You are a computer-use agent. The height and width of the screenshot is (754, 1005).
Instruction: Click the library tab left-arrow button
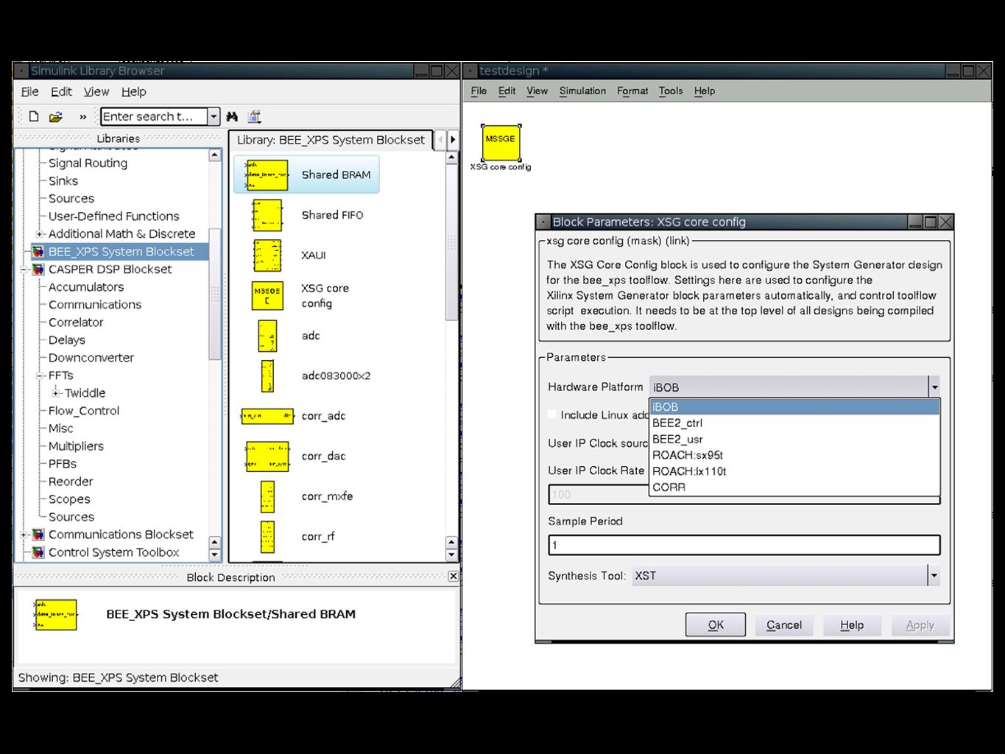point(441,139)
